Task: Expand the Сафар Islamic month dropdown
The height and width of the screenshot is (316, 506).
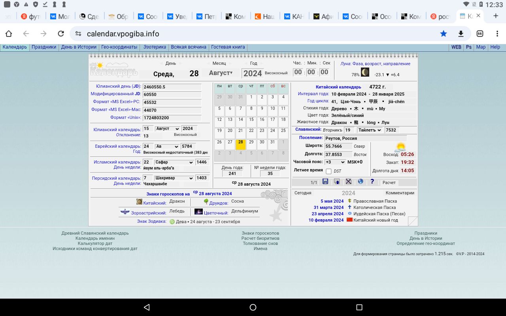Action: pyautogui.click(x=174, y=162)
